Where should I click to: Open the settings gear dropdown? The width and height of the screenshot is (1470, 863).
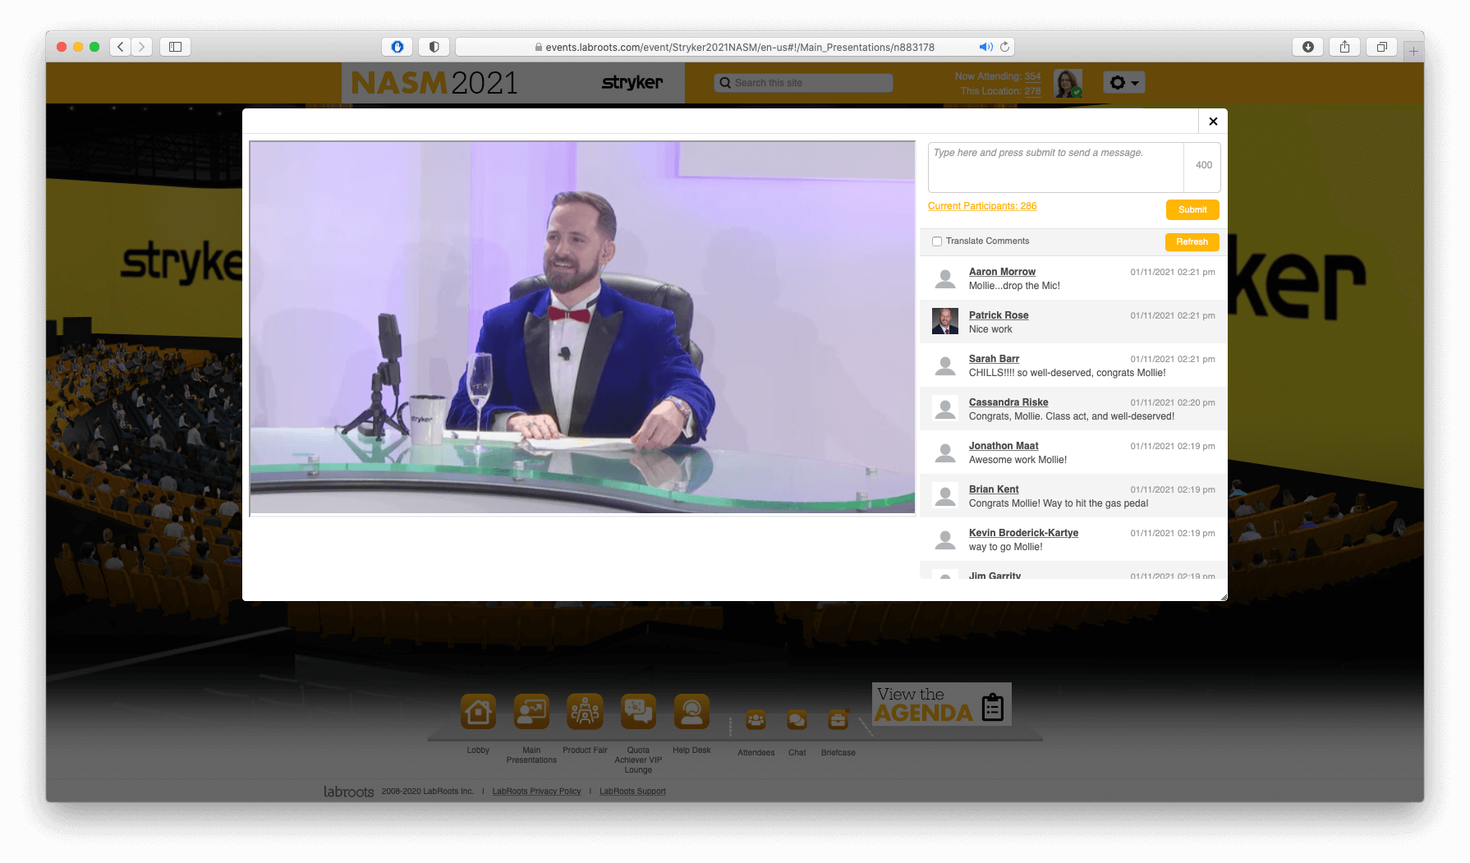[1124, 82]
